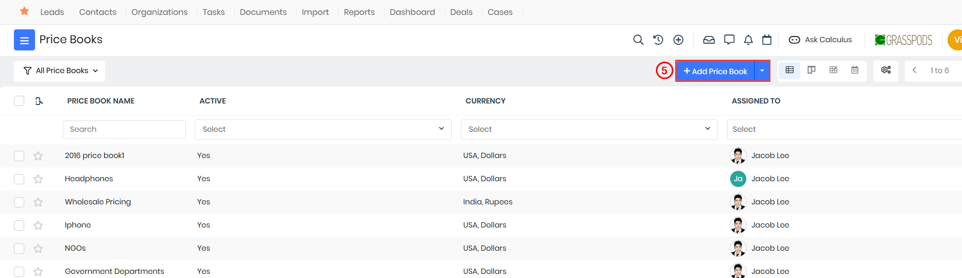The width and height of the screenshot is (962, 278).
Task: Open the notifications bell icon
Action: 748,40
